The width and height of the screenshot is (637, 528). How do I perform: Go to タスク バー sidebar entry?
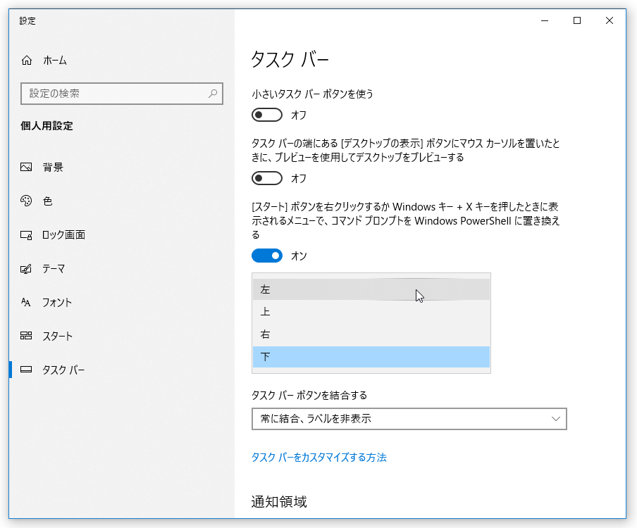pyautogui.click(x=63, y=370)
